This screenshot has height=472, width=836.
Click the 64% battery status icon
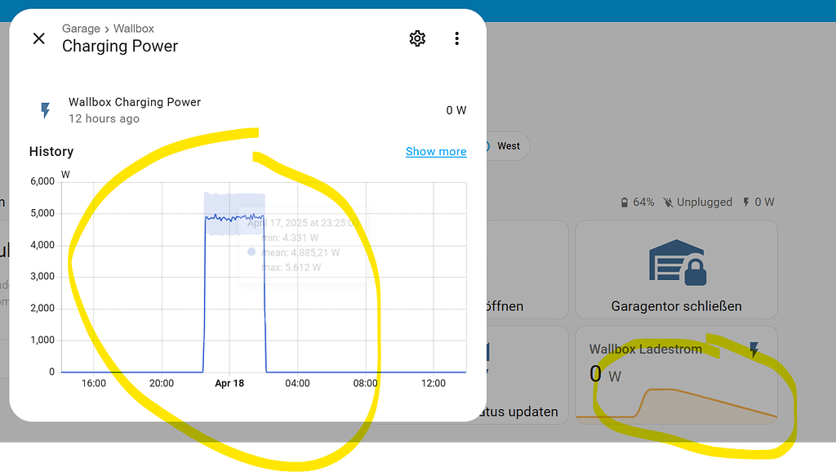(x=623, y=202)
